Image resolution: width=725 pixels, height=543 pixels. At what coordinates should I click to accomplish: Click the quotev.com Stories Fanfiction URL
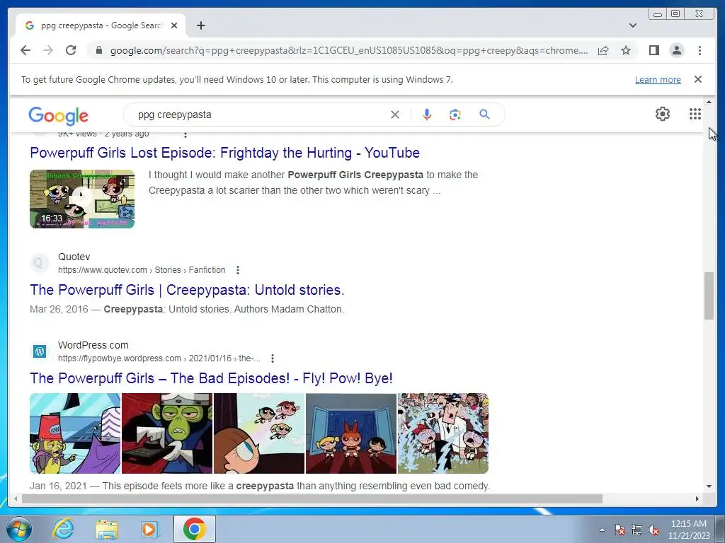tap(142, 270)
